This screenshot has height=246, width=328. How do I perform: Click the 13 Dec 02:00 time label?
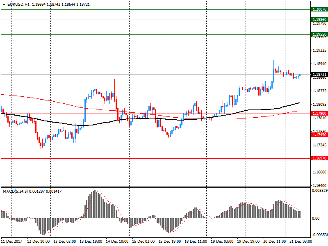65,241
